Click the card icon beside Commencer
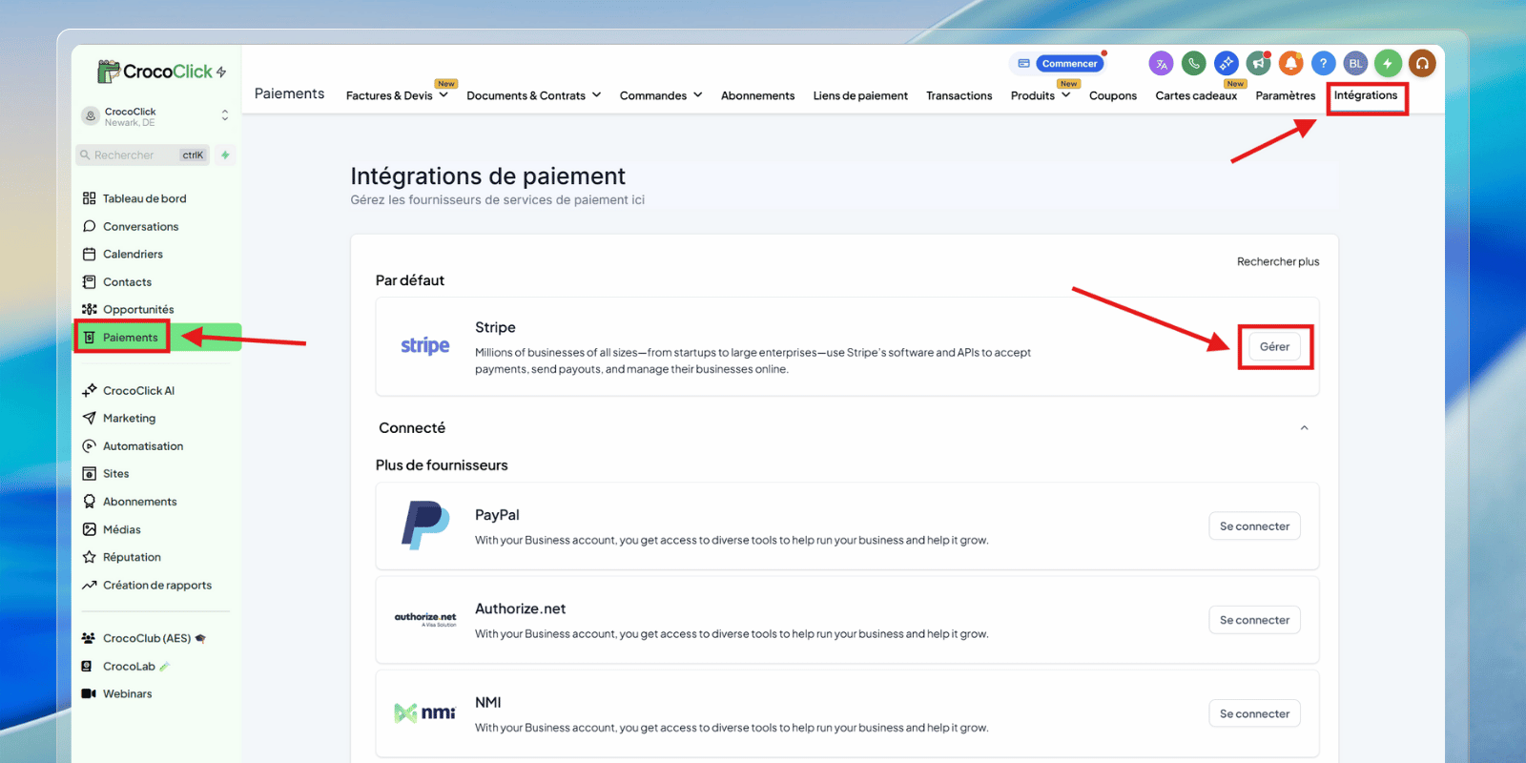The height and width of the screenshot is (763, 1526). pyautogui.click(x=1023, y=64)
